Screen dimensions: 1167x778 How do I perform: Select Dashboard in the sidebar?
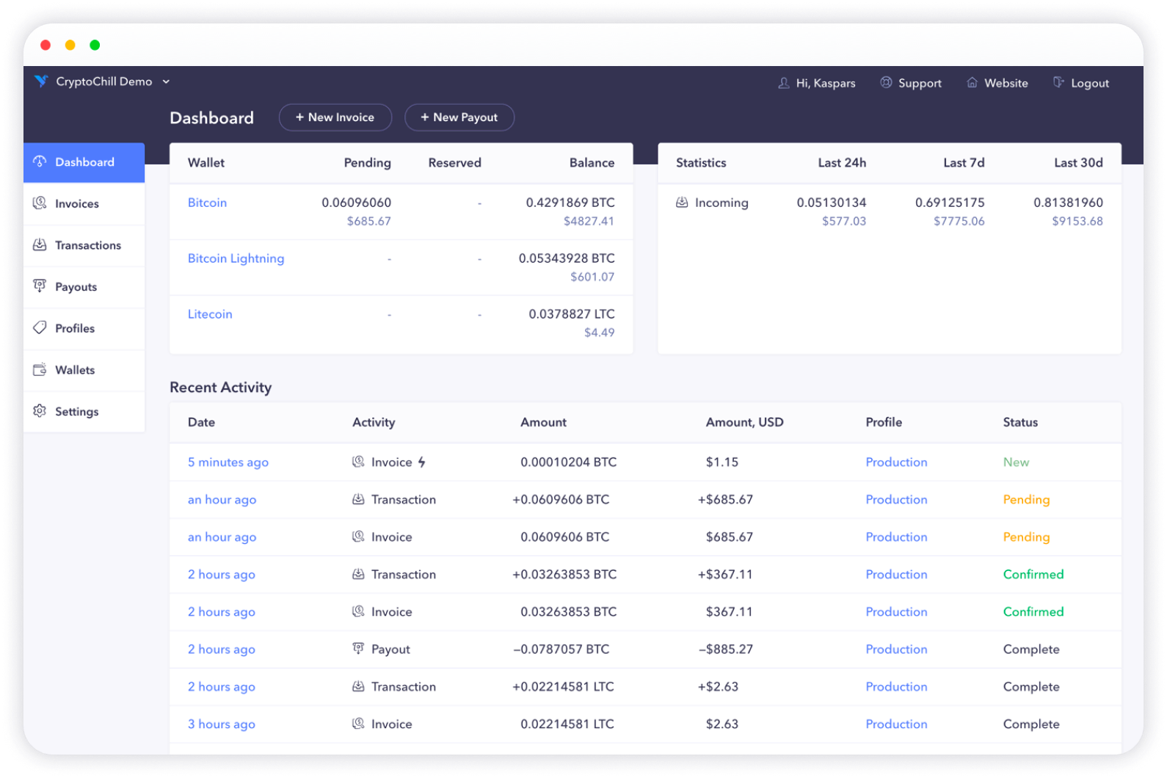(84, 162)
